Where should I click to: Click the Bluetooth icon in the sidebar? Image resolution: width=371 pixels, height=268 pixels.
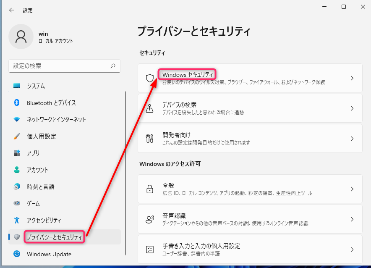[17, 102]
